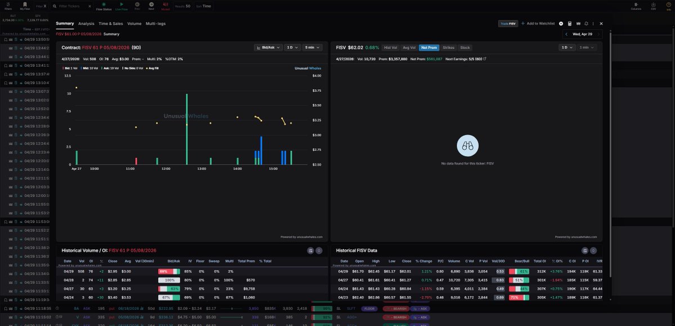Sort Historical FISV table by % Change
Image resolution: width=675 pixels, height=326 pixels.
click(424, 261)
